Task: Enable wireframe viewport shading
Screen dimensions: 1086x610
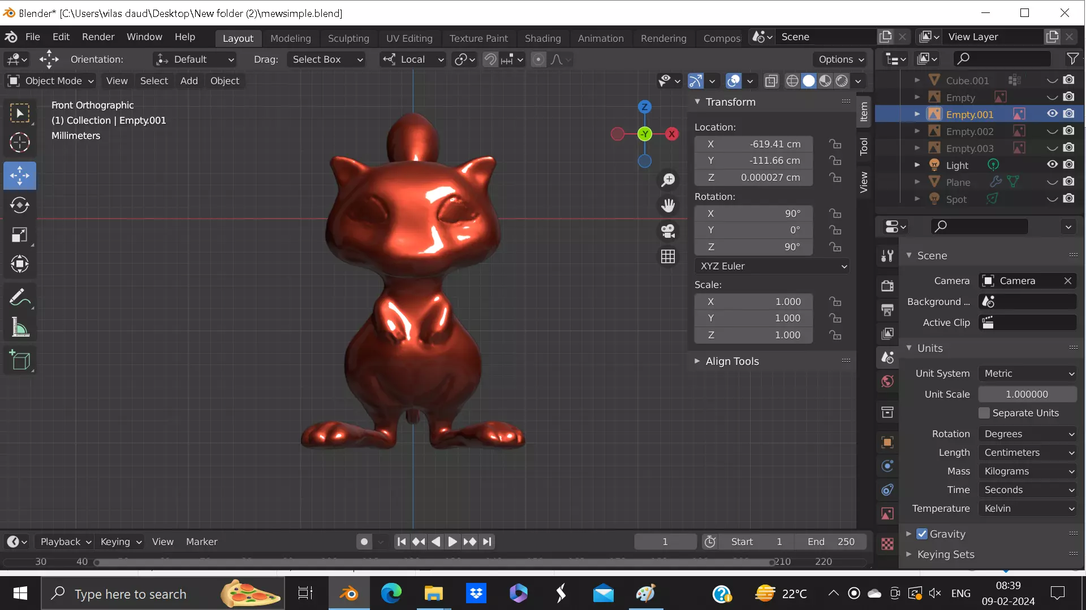Action: (x=792, y=81)
